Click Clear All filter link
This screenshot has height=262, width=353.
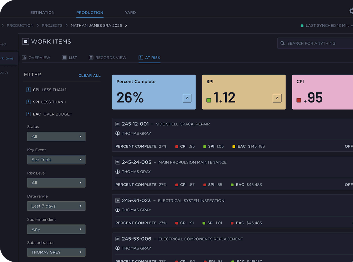[x=89, y=76]
